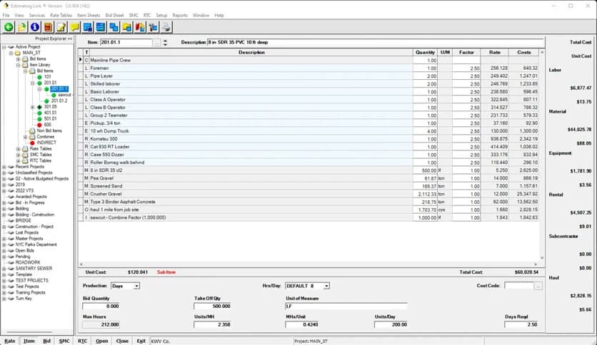
Task: Click the open project folder toolbar icon
Action: [x=22, y=27]
